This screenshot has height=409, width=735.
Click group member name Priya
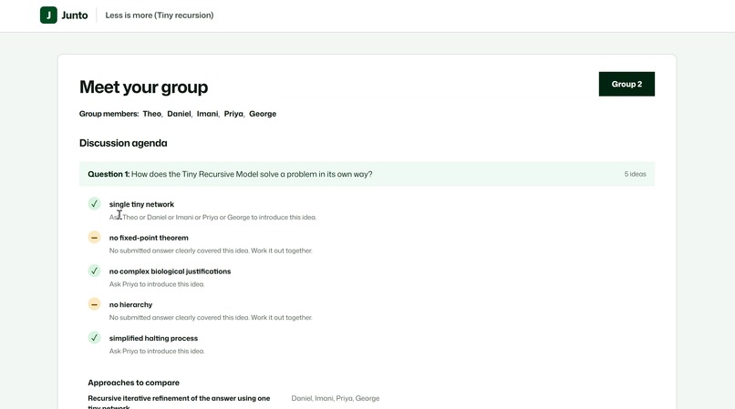tap(233, 114)
